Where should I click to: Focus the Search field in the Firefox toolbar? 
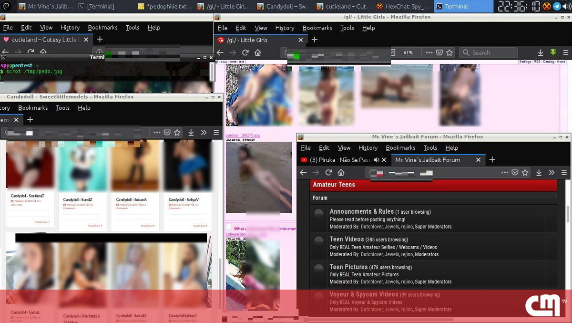[x=489, y=53]
